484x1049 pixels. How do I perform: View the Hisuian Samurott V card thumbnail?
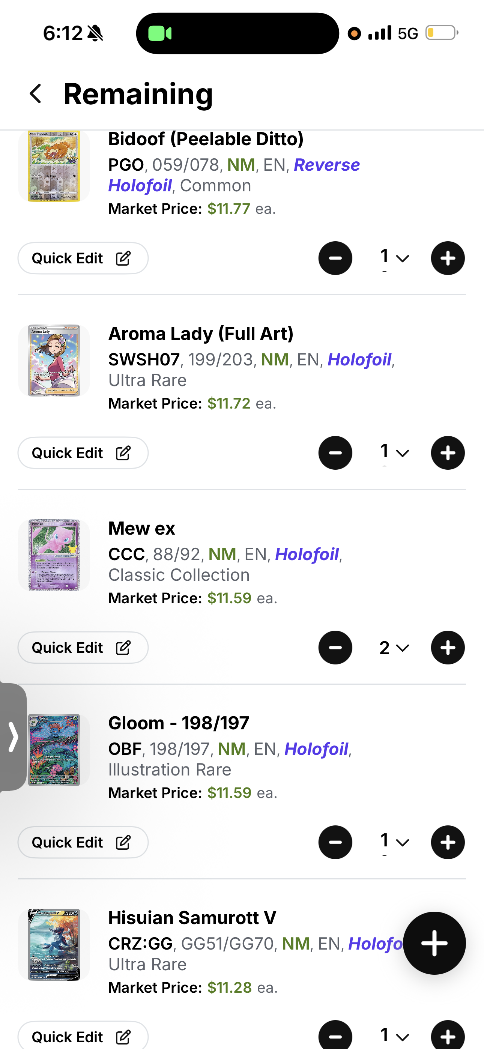54,944
